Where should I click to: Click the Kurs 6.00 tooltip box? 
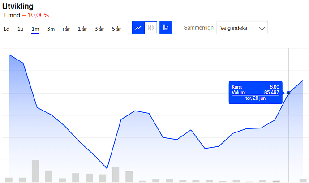coord(255,93)
